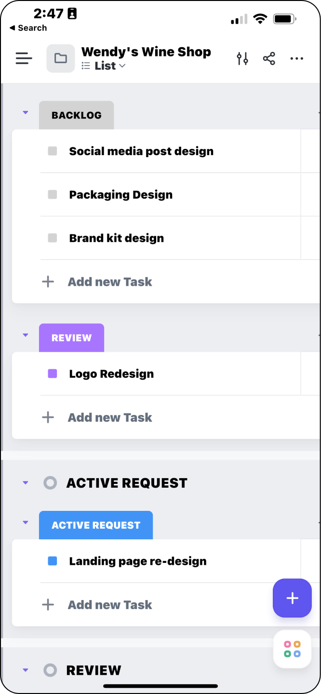Viewport: 321px width, 694px height.
Task: Toggle status square for Packaging Design task
Action: [x=53, y=195]
